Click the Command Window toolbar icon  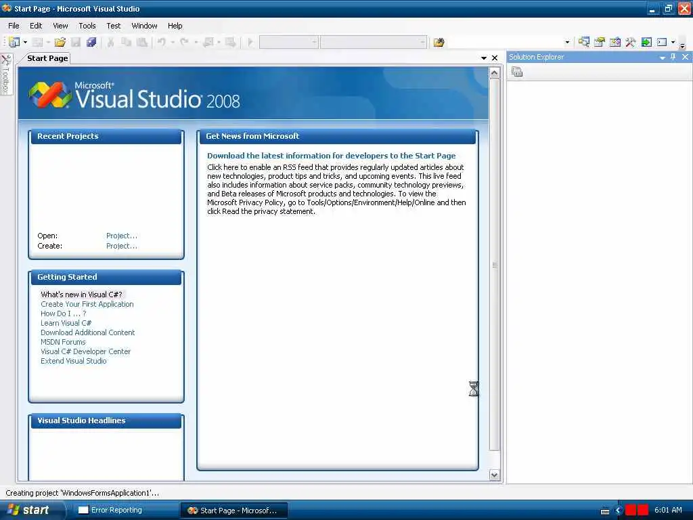coord(662,43)
